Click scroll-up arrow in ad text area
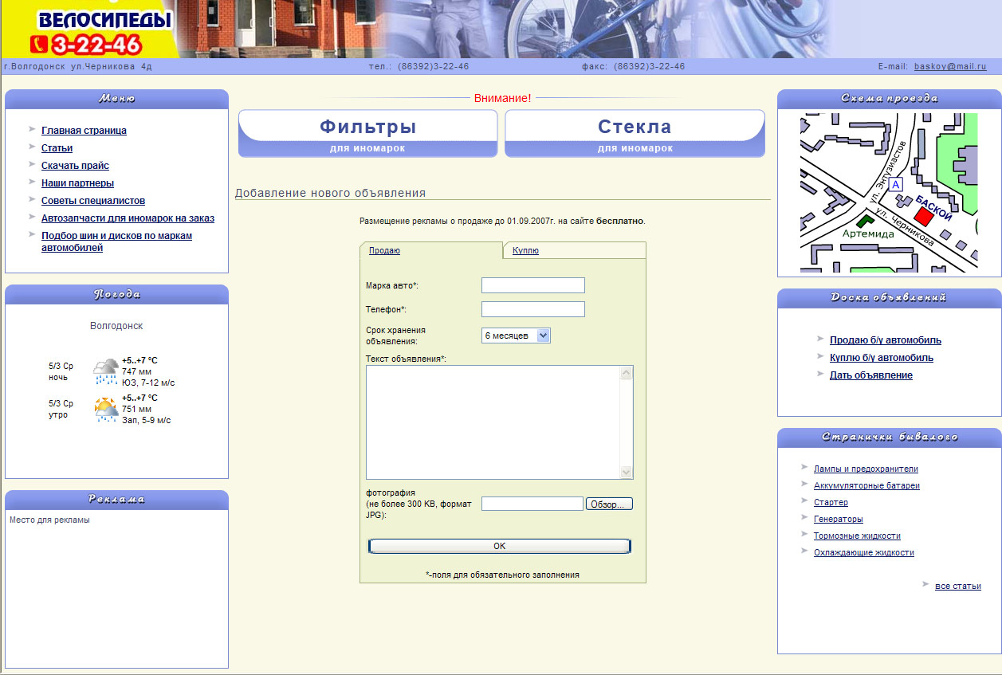This screenshot has height=675, width=1002. point(626,372)
